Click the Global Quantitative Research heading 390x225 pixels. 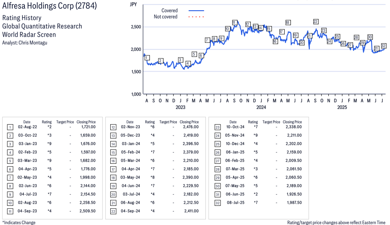coord(42,26)
